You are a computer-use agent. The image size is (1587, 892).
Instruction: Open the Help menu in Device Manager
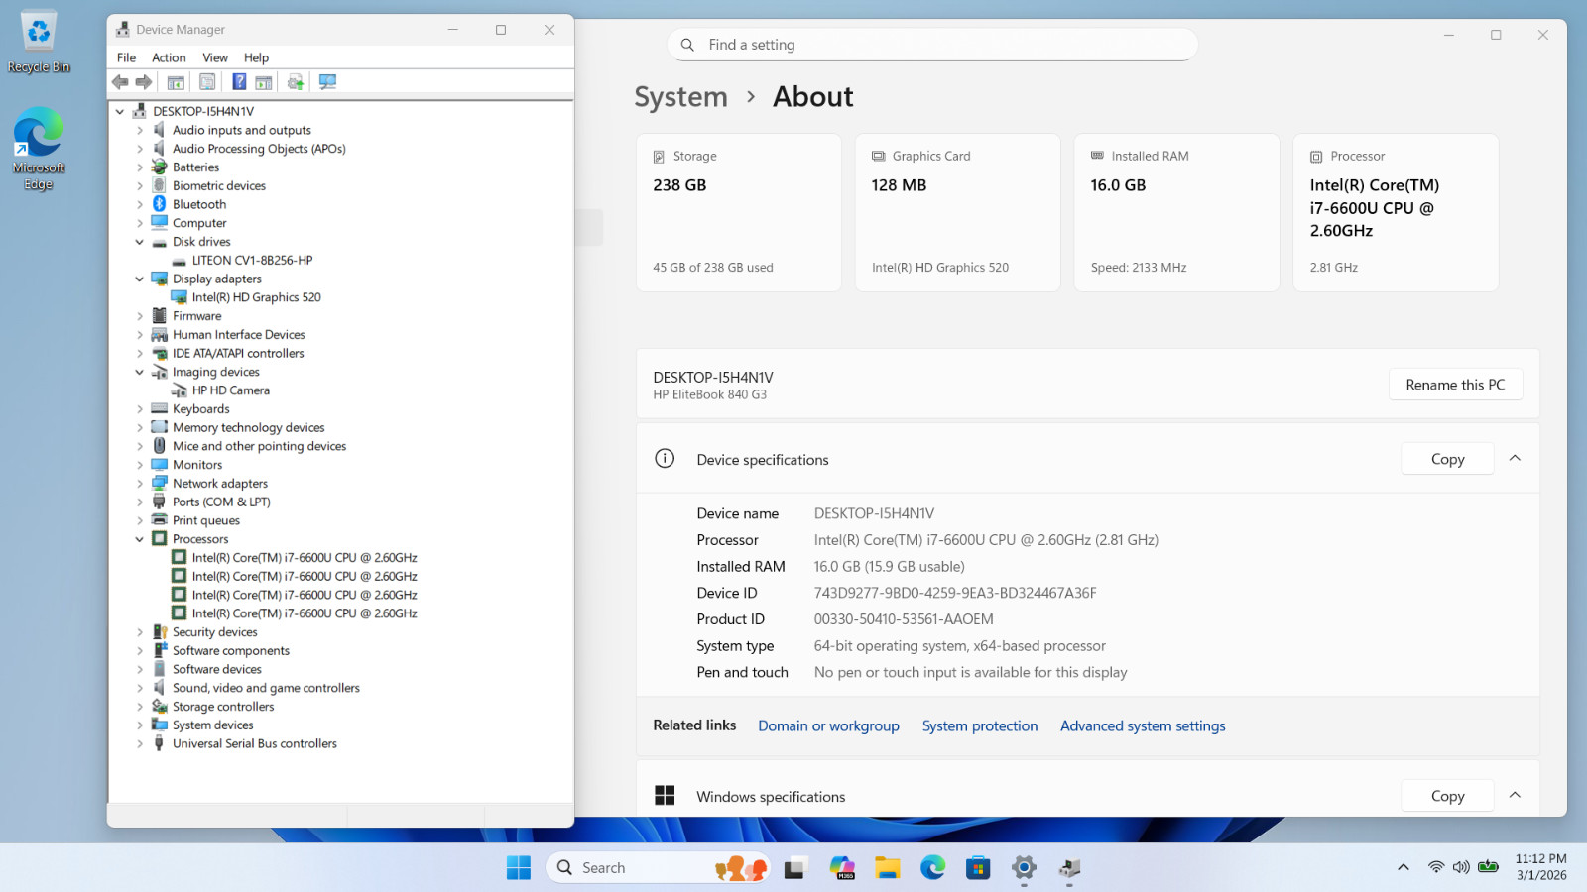pyautogui.click(x=256, y=57)
